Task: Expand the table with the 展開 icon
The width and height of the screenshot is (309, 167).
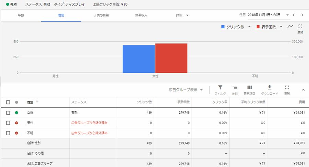Action: [x=287, y=87]
